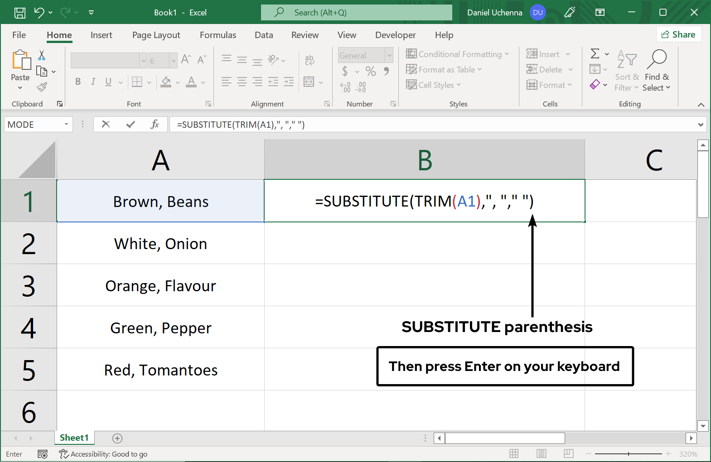
Task: Add a new sheet with plus icon
Action: pyautogui.click(x=117, y=438)
